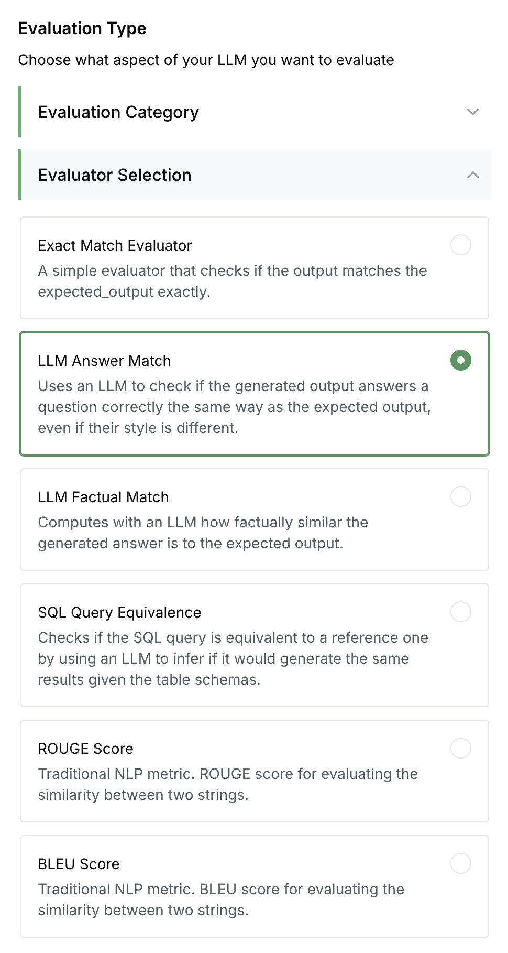Click the selected LLM Answer Match radio
Viewport: 508px width, 953px height.
[x=460, y=360]
